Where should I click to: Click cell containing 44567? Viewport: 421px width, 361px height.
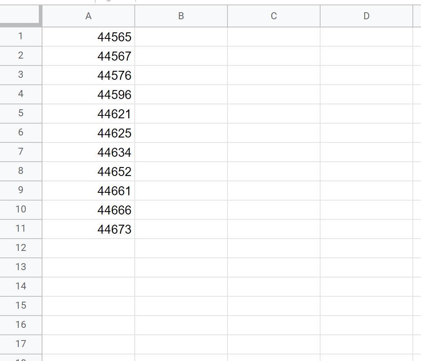[88, 56]
